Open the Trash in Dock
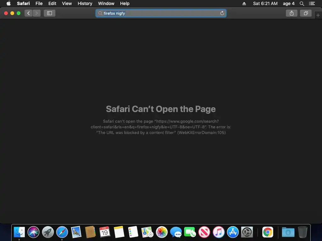This screenshot has width=322, height=241. (x=303, y=232)
